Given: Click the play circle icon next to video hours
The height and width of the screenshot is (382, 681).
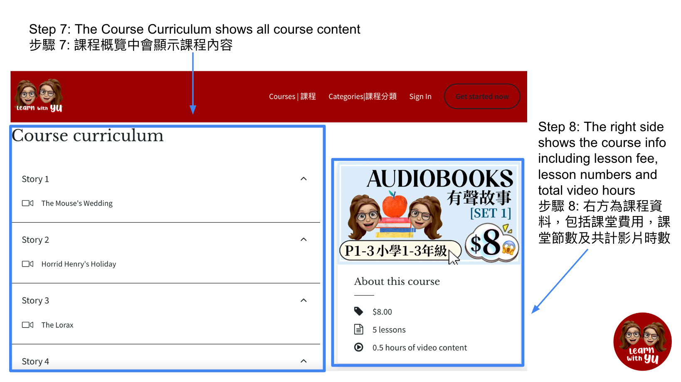Looking at the screenshot, I should (358, 347).
